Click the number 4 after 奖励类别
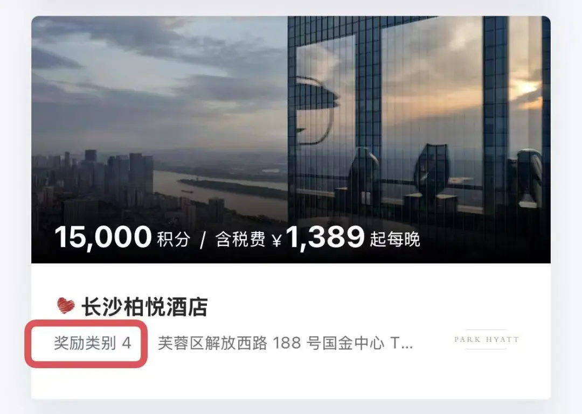The height and width of the screenshot is (414, 582). click(127, 343)
